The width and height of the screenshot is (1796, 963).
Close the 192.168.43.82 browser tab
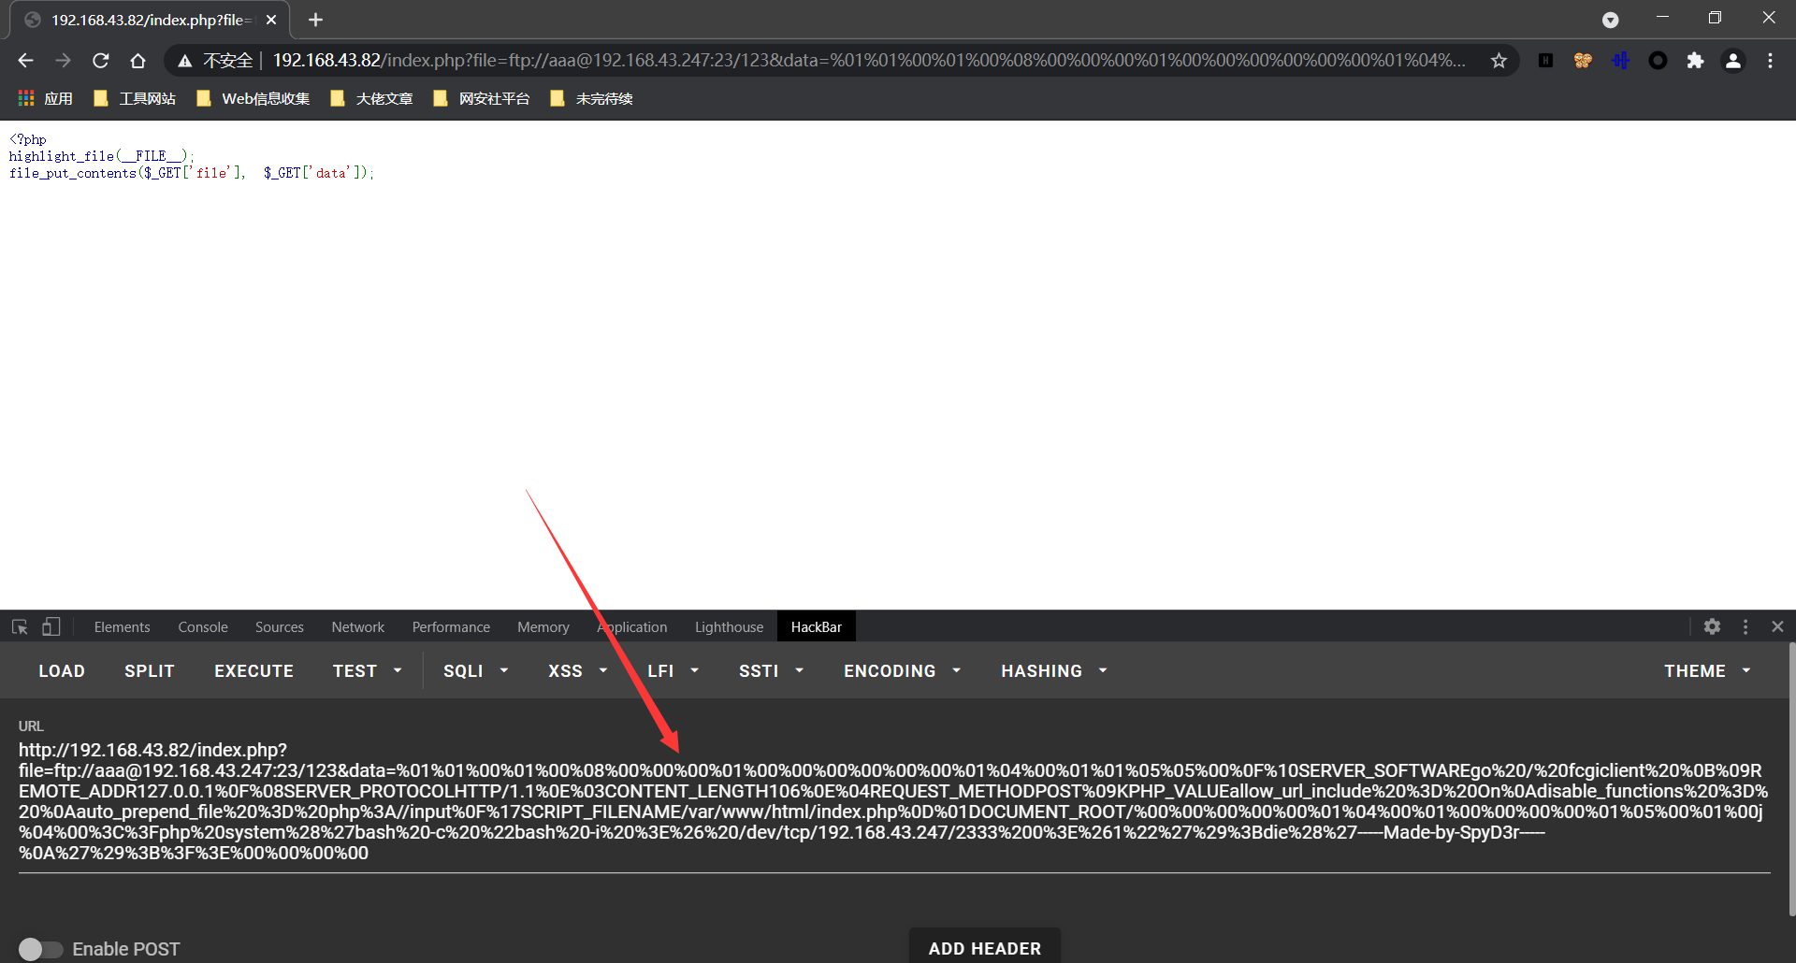271,20
